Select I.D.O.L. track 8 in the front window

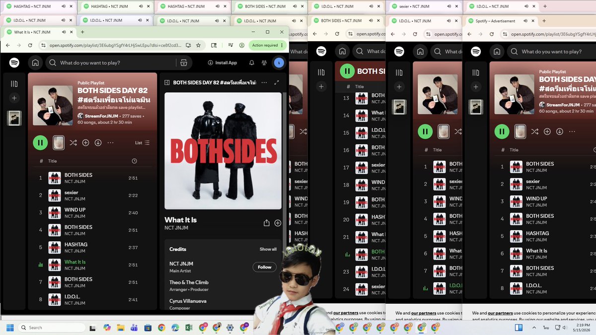point(92,299)
